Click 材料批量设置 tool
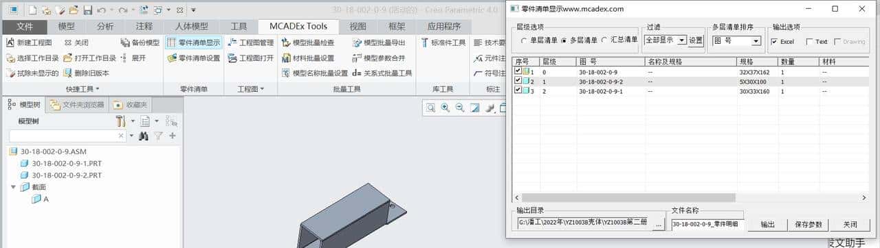Viewport: 880px width, 248px height. point(308,58)
